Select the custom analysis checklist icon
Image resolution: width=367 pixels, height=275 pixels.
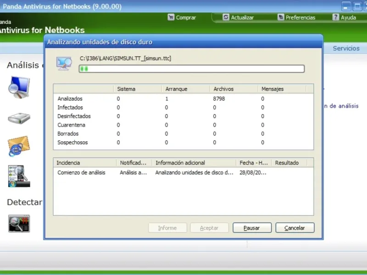point(19,176)
